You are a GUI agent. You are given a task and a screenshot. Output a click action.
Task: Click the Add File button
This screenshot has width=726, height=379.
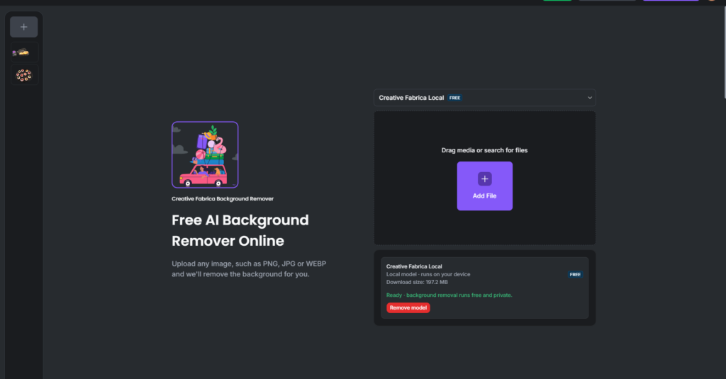[484, 186]
